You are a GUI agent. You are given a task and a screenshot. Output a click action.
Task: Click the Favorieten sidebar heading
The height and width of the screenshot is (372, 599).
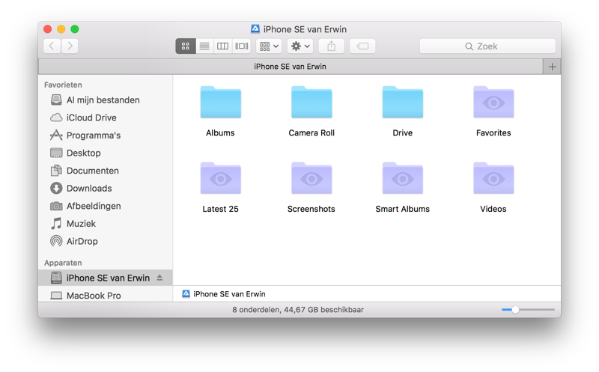[63, 85]
